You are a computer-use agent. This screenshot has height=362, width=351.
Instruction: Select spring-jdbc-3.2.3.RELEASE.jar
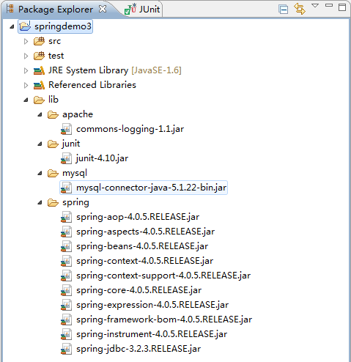(138, 349)
